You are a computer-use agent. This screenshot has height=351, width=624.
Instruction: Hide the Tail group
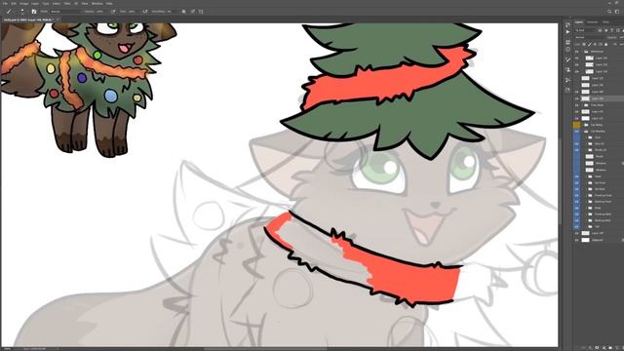click(577, 227)
